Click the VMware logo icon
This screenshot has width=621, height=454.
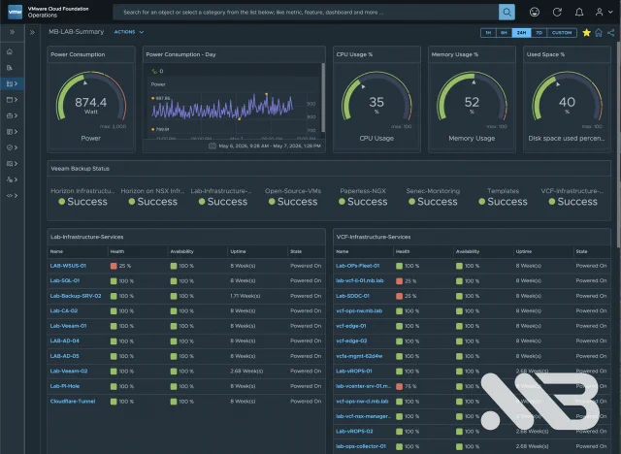[x=16, y=12]
